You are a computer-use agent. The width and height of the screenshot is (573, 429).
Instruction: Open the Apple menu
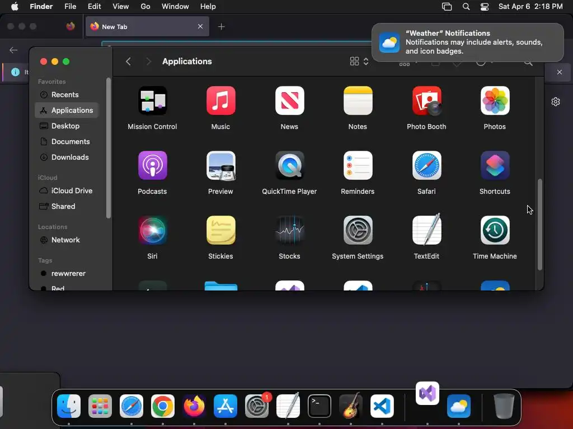pyautogui.click(x=15, y=7)
